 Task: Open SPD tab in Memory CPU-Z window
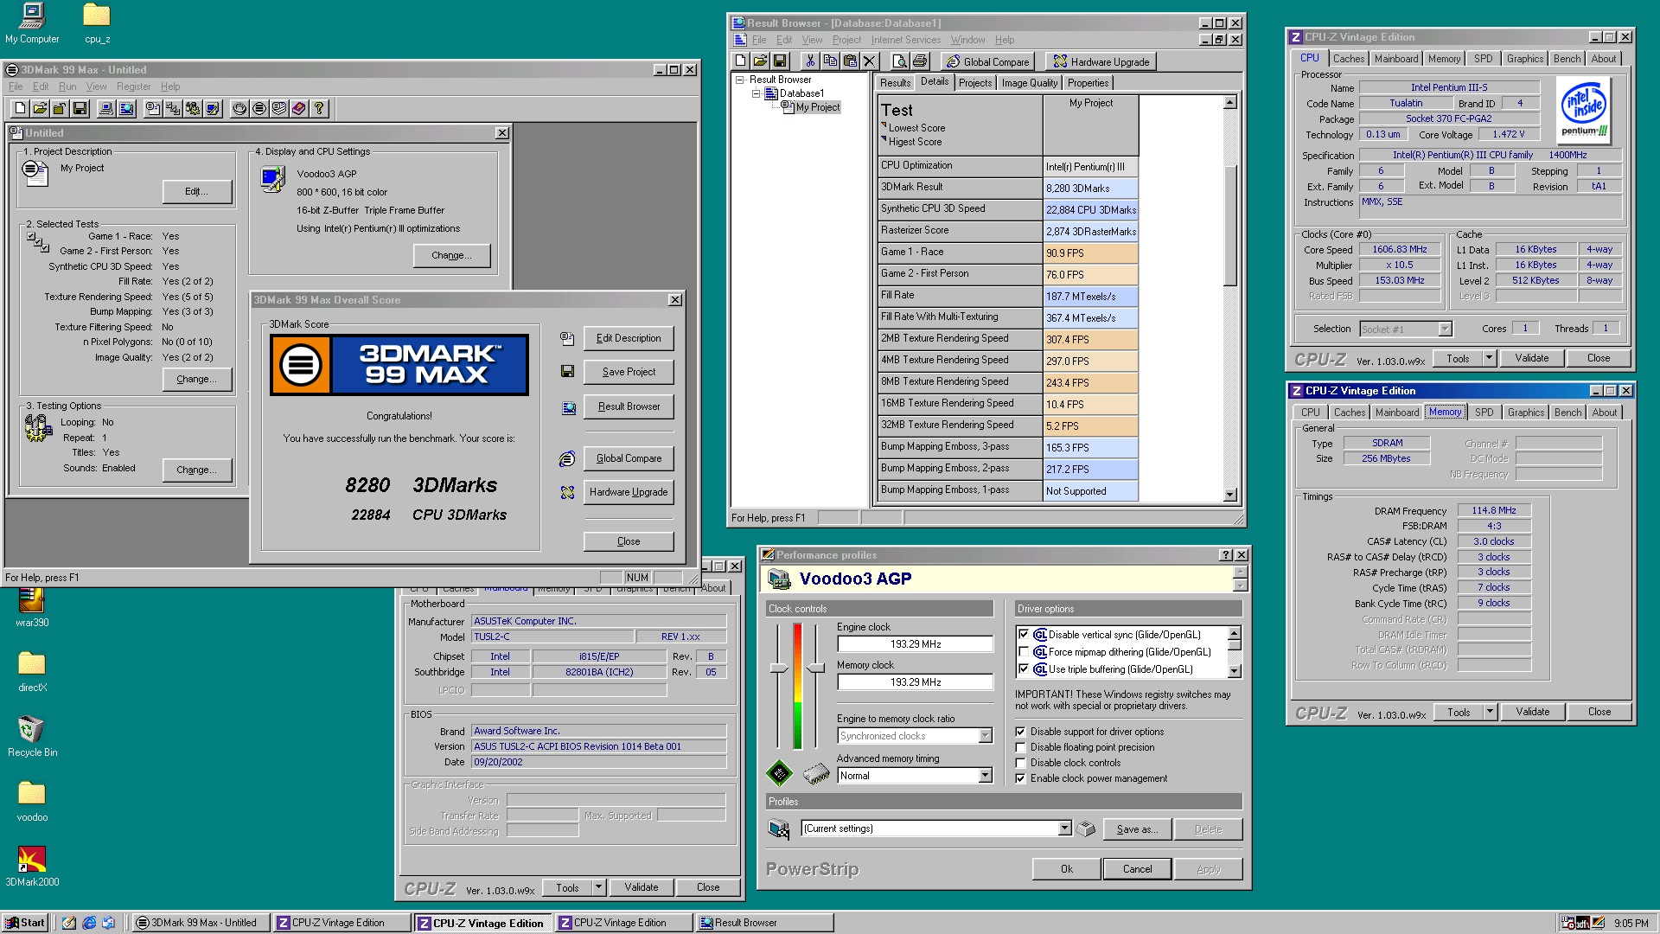point(1484,413)
